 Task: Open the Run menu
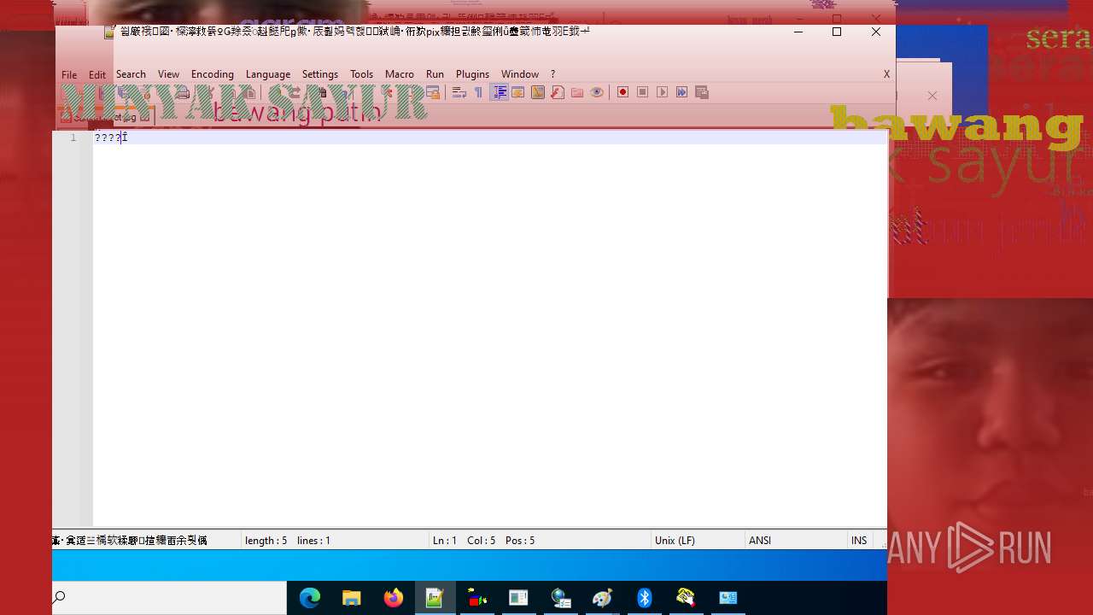[435, 74]
